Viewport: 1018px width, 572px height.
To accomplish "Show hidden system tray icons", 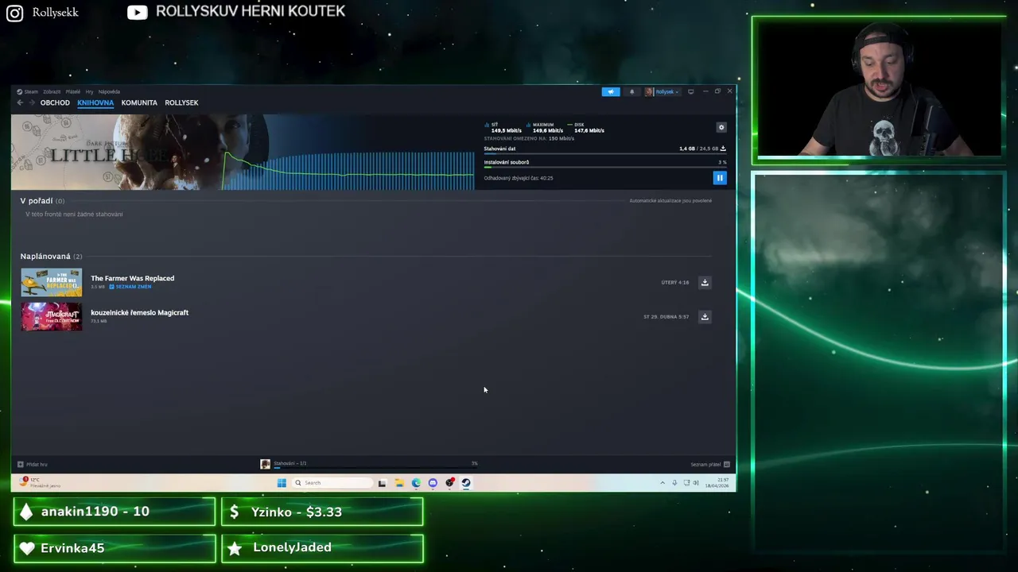I will pyautogui.click(x=662, y=482).
